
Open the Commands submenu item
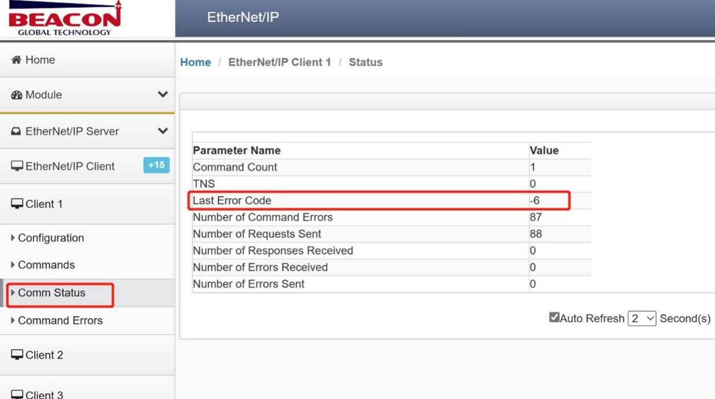coord(46,265)
